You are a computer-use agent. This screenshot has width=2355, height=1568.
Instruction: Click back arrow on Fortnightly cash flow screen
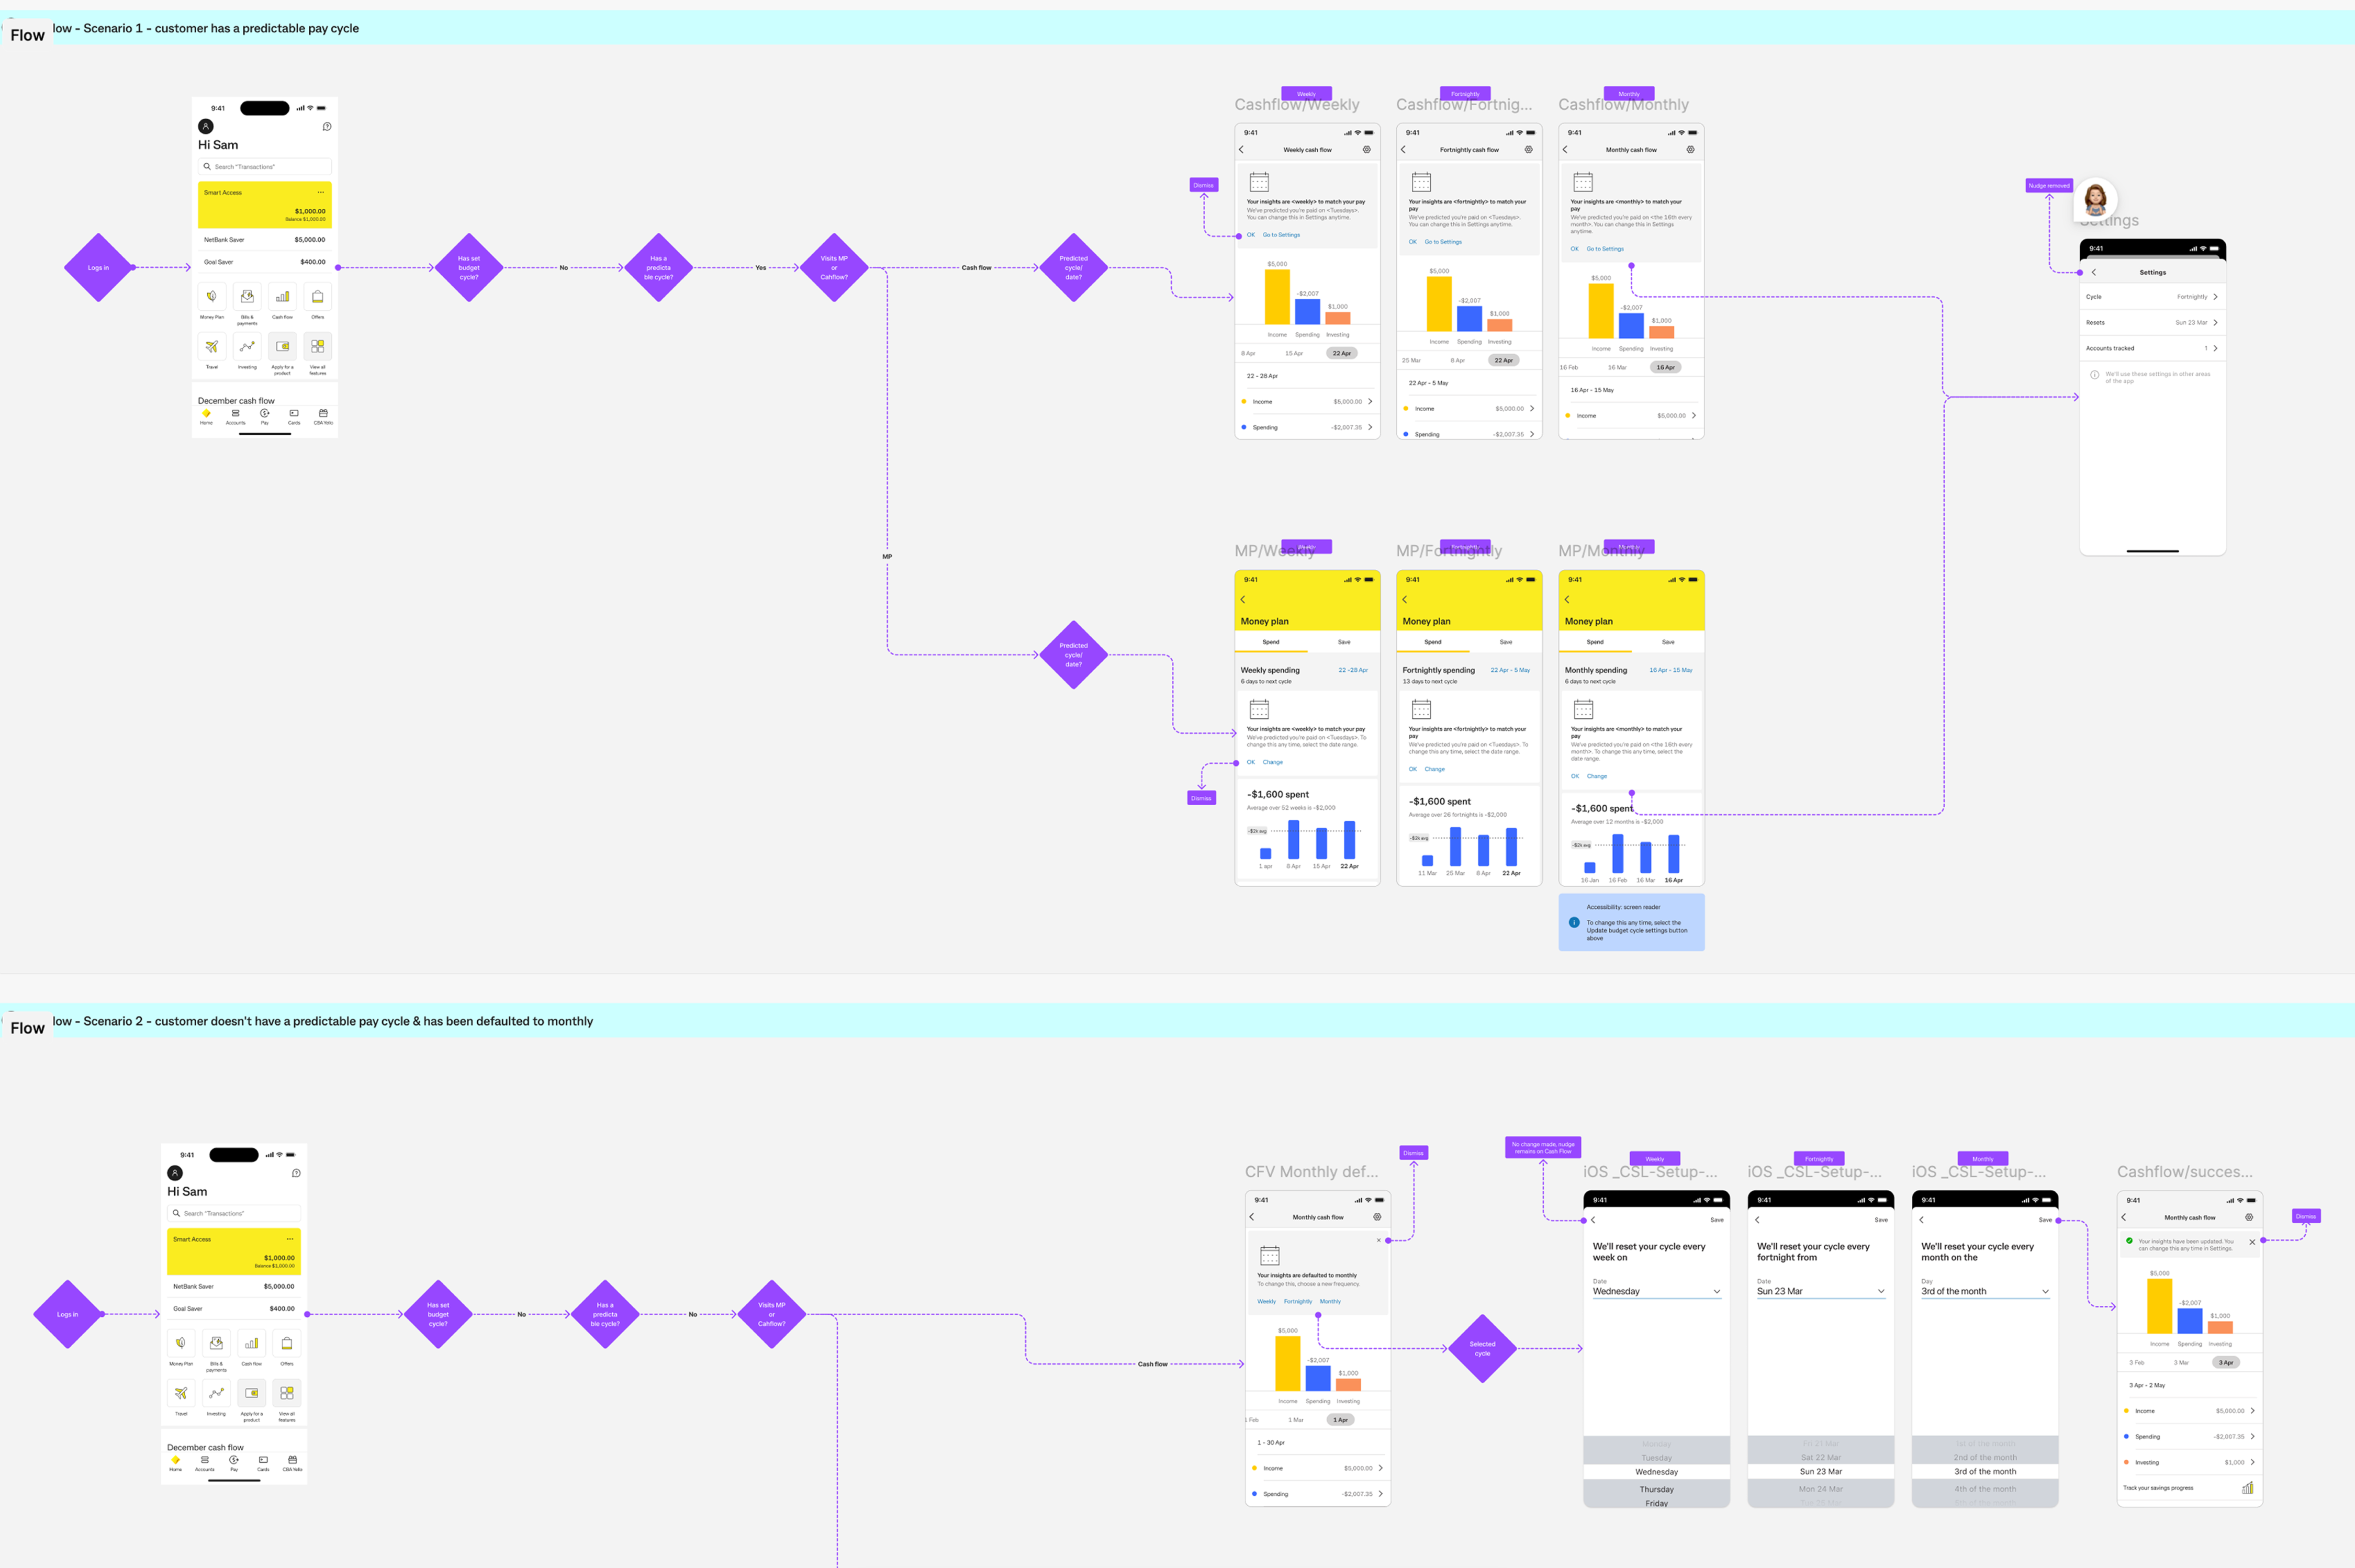(1404, 150)
